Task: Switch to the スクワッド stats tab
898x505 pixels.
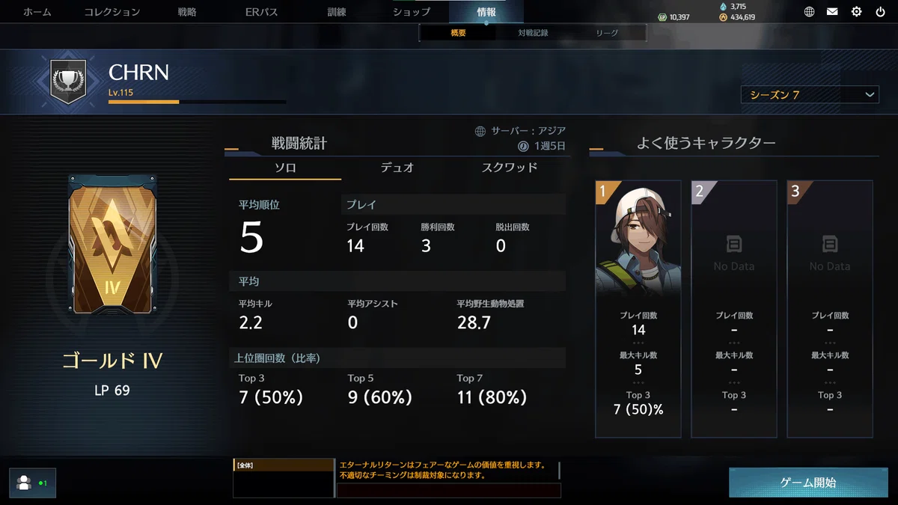Action: pos(510,168)
